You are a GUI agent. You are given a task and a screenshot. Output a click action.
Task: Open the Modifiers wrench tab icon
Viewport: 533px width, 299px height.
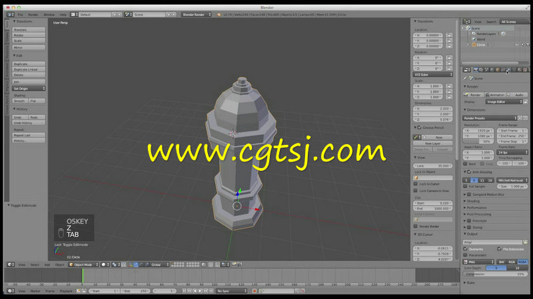pyautogui.click(x=508, y=70)
